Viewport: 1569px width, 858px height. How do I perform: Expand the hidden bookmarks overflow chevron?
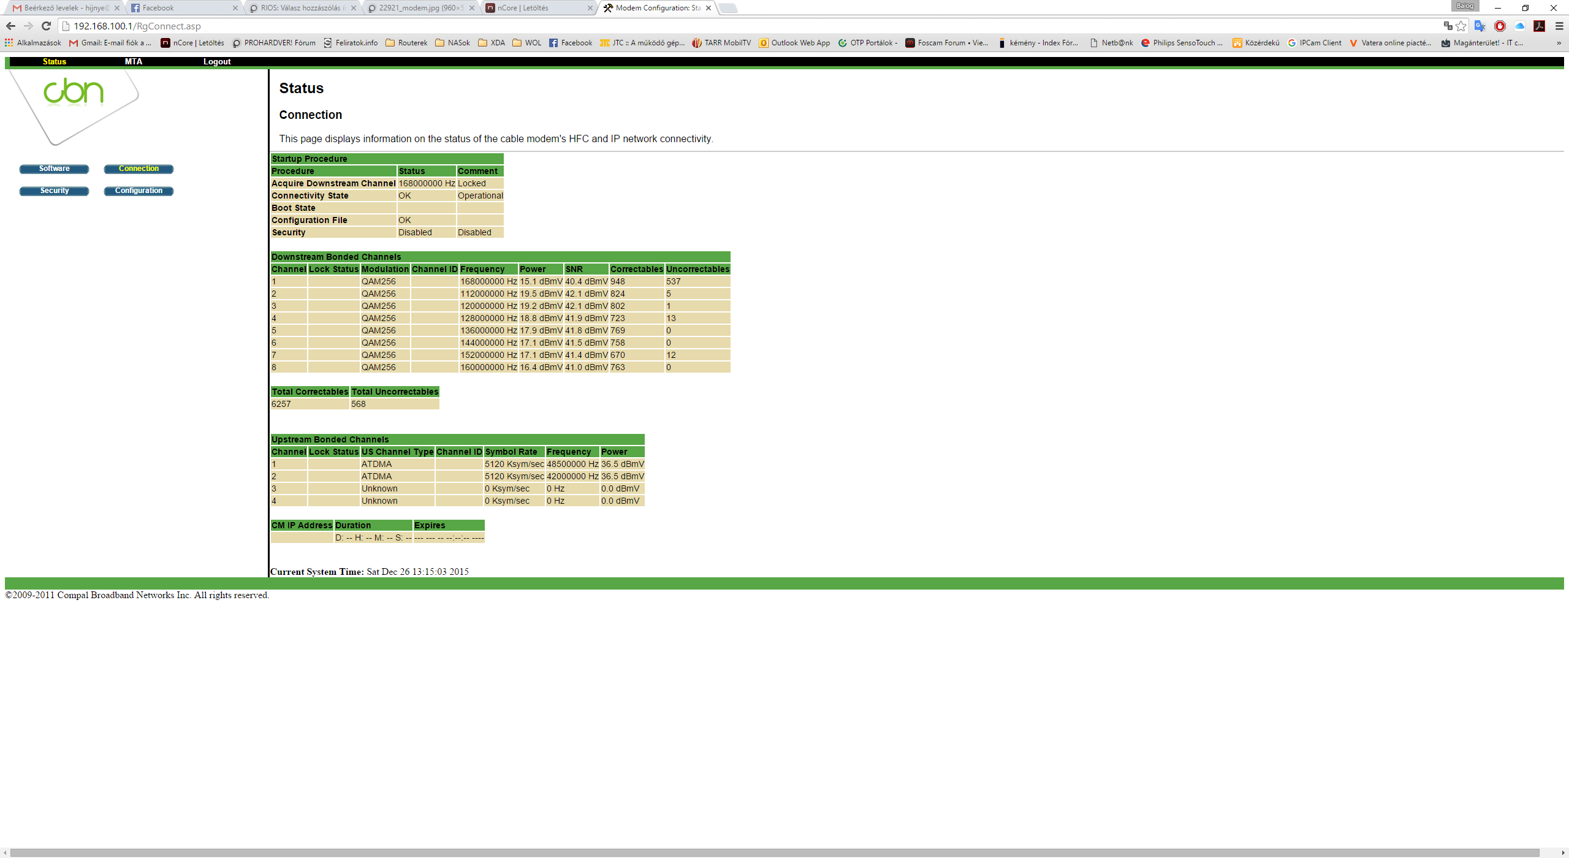[x=1559, y=43]
